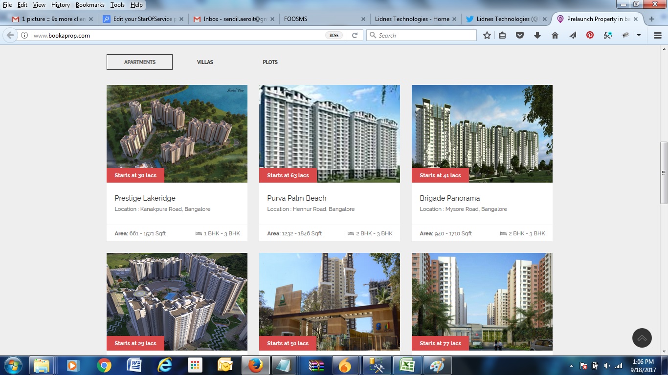The height and width of the screenshot is (375, 668).
Task: Open Microsoft Word from taskbar
Action: click(x=134, y=365)
